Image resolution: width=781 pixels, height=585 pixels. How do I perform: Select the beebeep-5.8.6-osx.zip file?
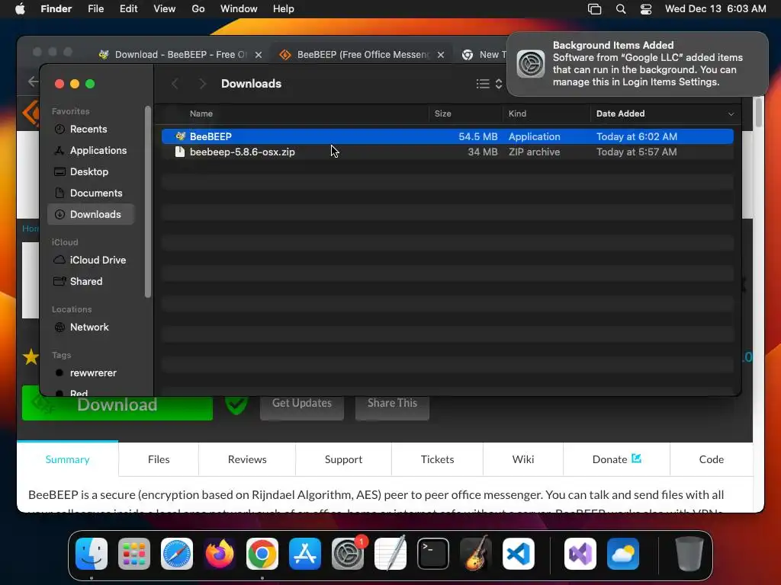pyautogui.click(x=447, y=152)
